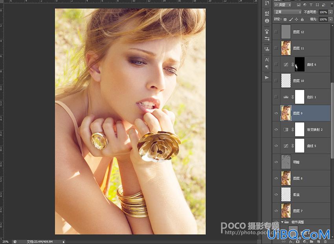
Task: Open the Character panel icon
Action: click(267, 60)
